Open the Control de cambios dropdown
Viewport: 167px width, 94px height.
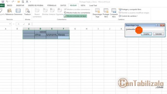pos(128,16)
